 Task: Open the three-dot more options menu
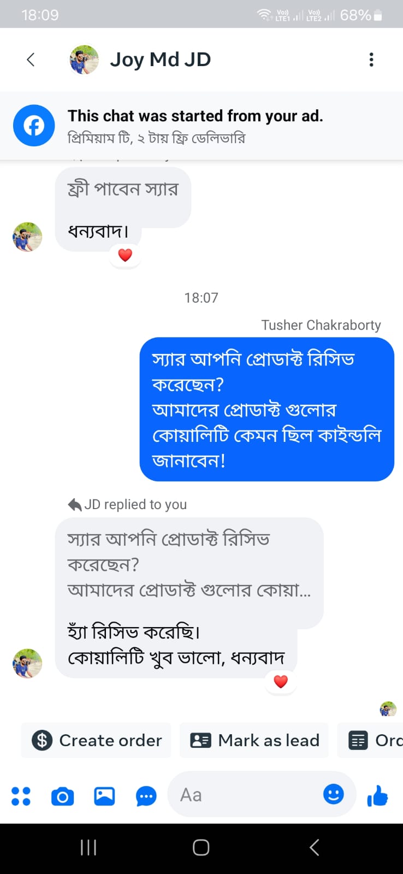(x=371, y=60)
